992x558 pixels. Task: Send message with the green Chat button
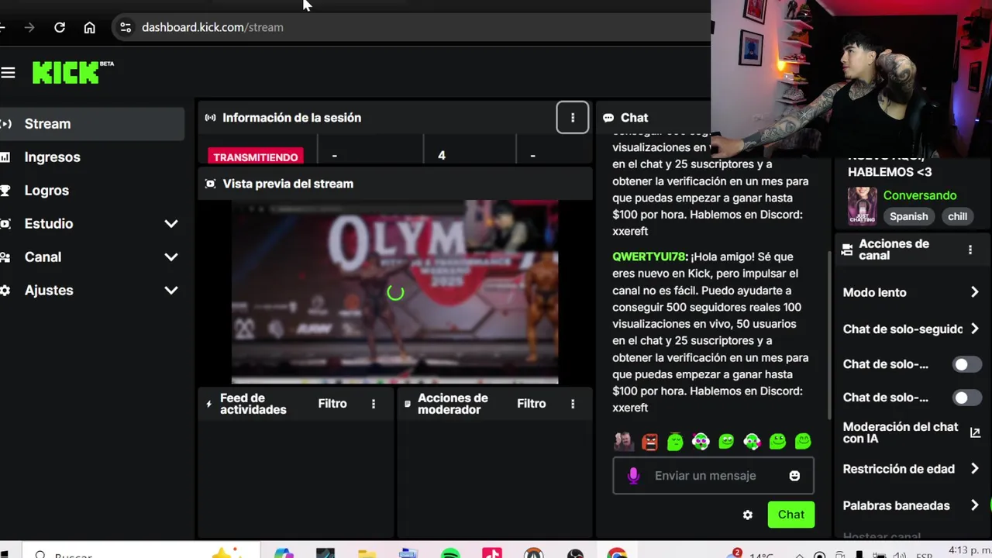790,515
